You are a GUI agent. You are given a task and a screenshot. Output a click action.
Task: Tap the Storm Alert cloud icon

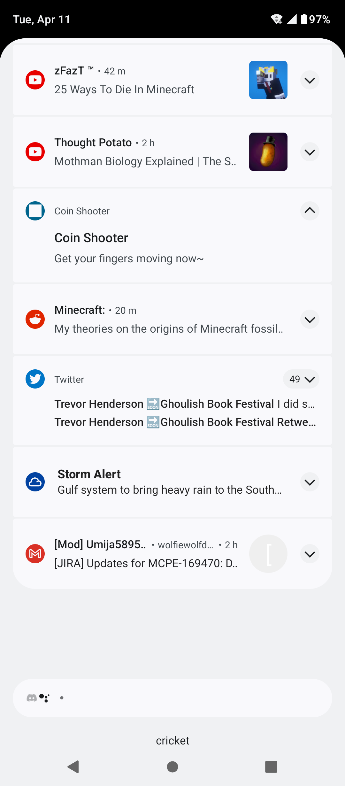click(35, 482)
